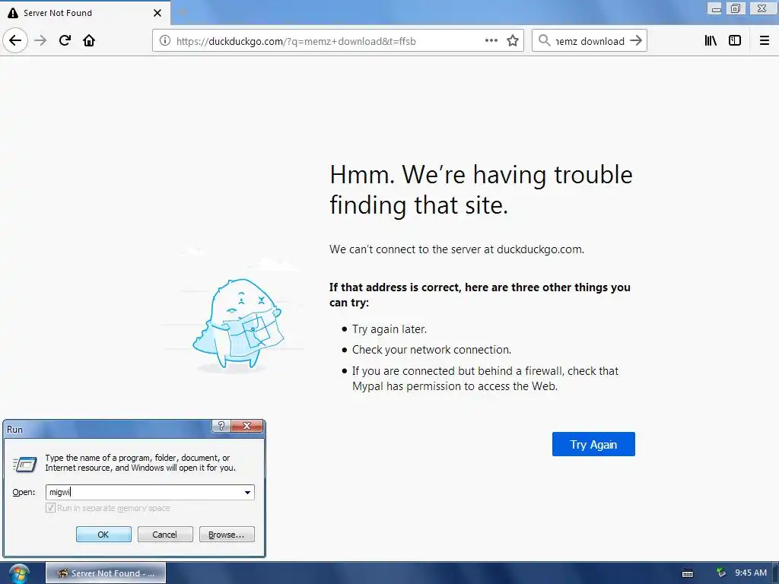This screenshot has height=584, width=779.
Task: Click Browse... in the Run dialog
Action: coord(227,535)
